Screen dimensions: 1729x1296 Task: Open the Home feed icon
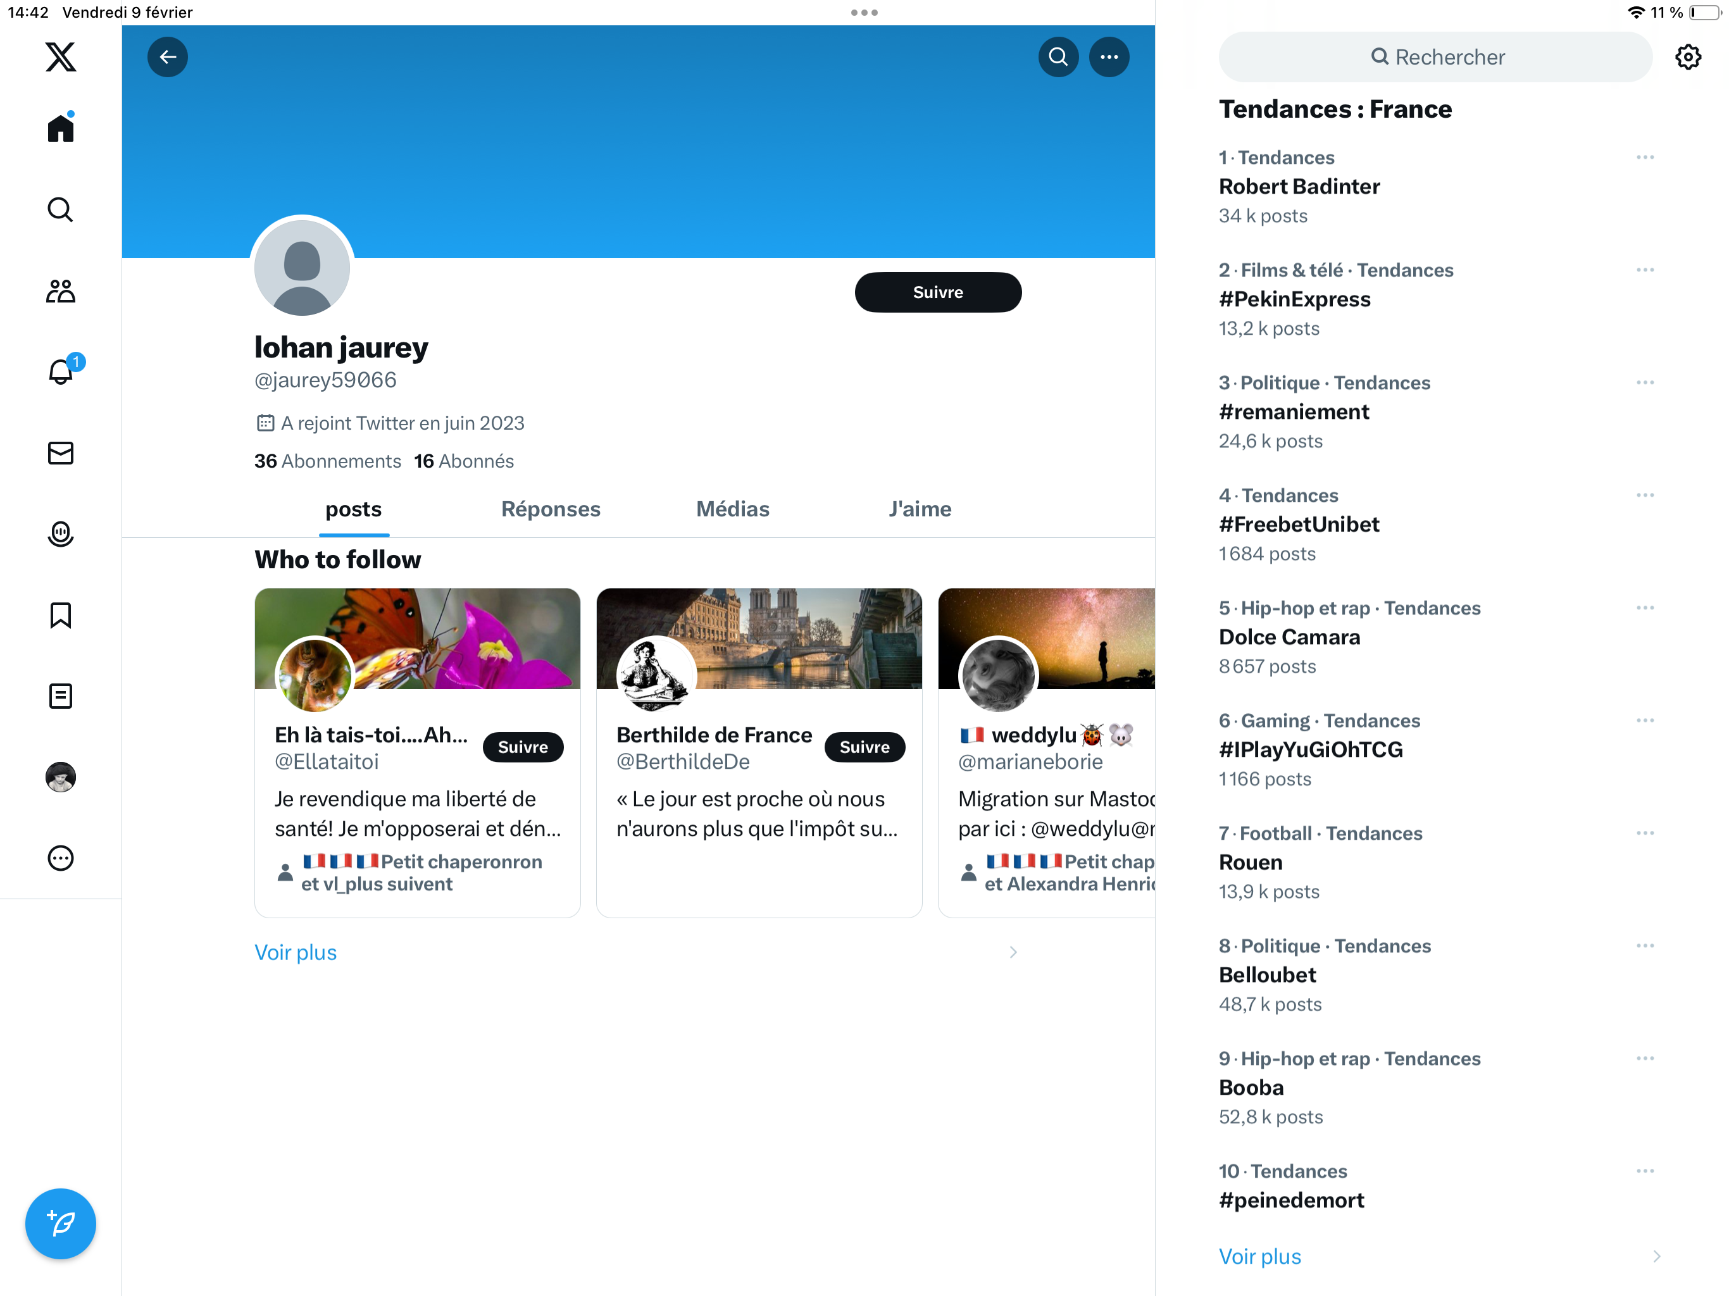point(60,128)
